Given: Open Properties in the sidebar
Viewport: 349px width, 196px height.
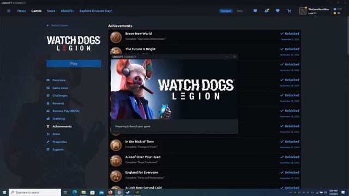Looking at the screenshot, I should tap(59, 142).
